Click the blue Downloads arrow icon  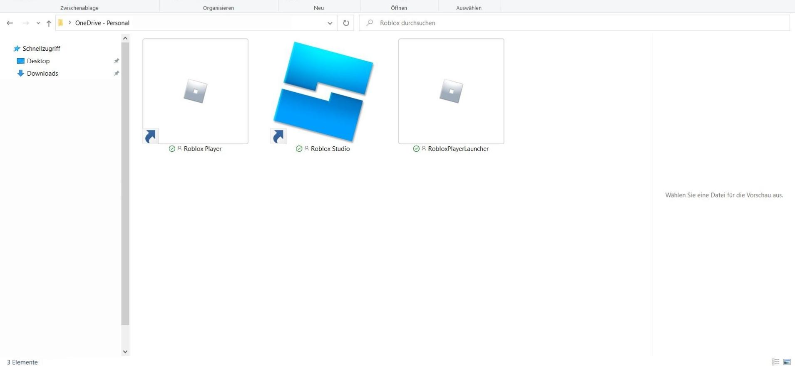(x=20, y=74)
